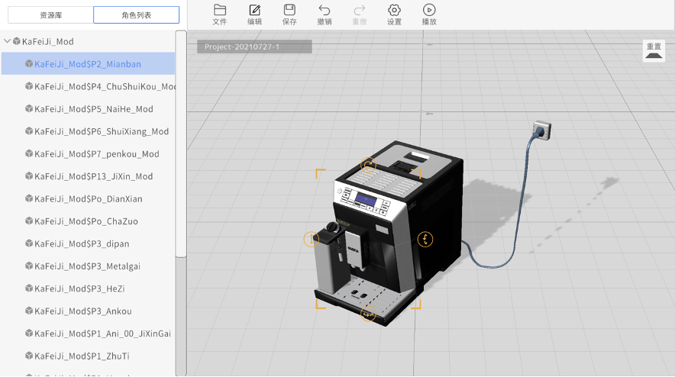Click the left-side vertical gizmo handle

312,239
